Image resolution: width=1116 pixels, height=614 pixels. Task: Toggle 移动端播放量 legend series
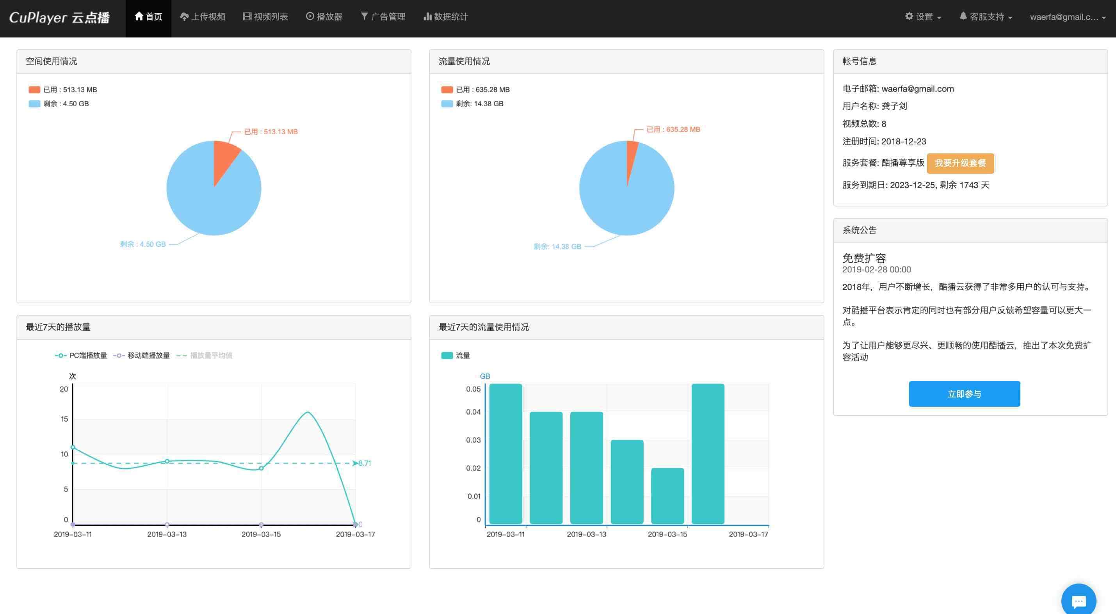(141, 355)
